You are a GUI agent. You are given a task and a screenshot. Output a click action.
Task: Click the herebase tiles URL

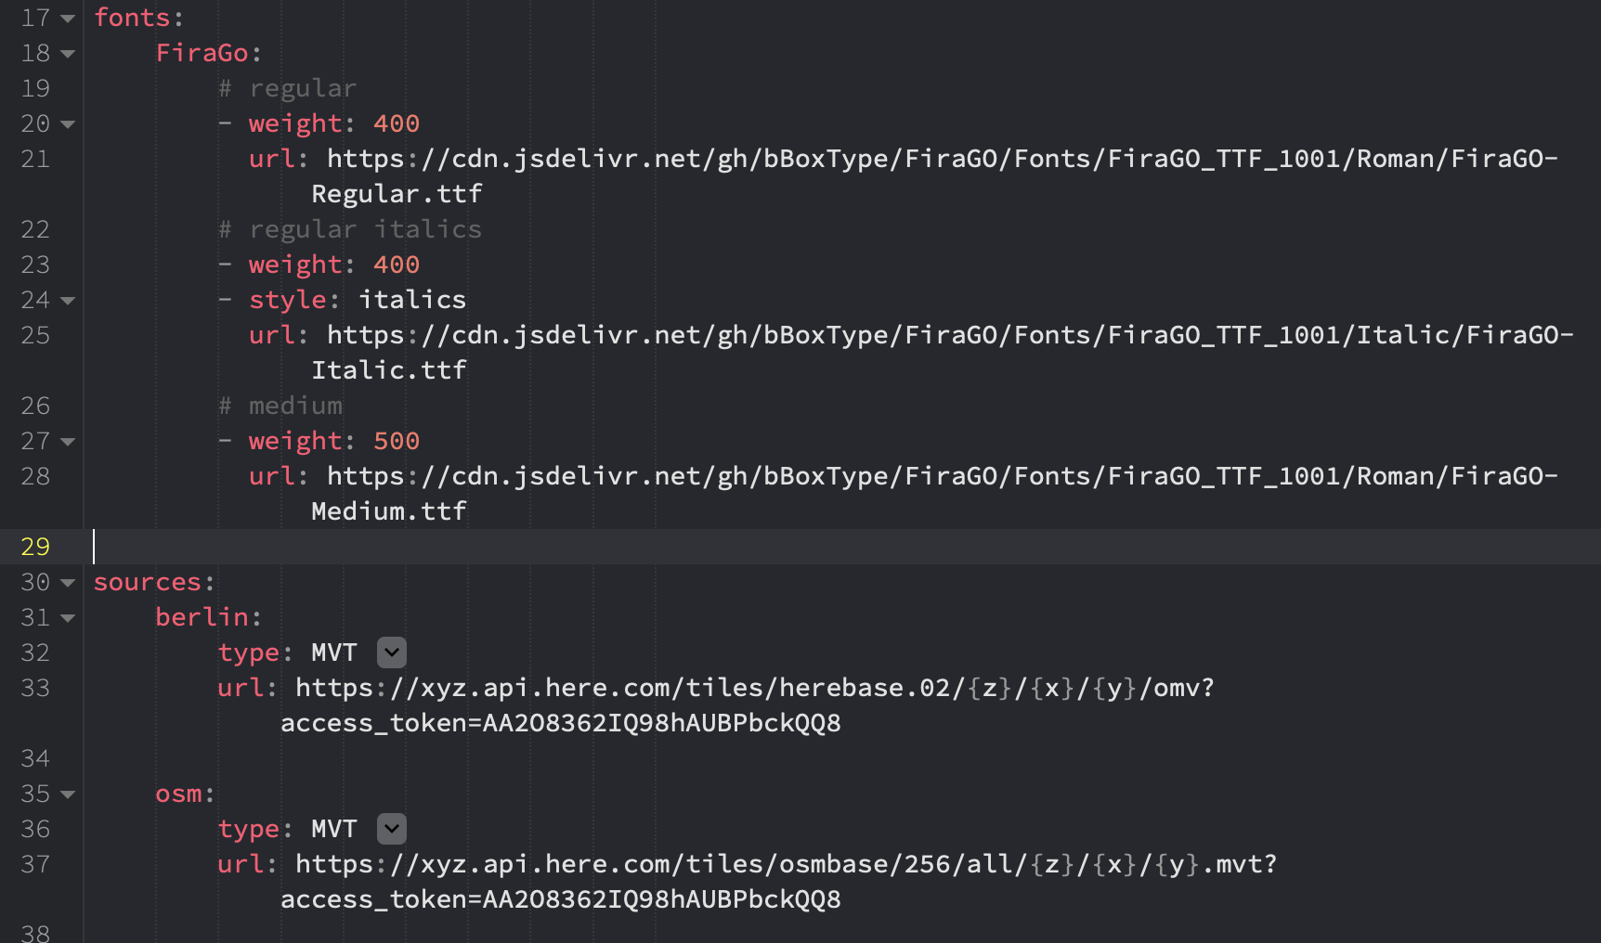[x=754, y=705]
